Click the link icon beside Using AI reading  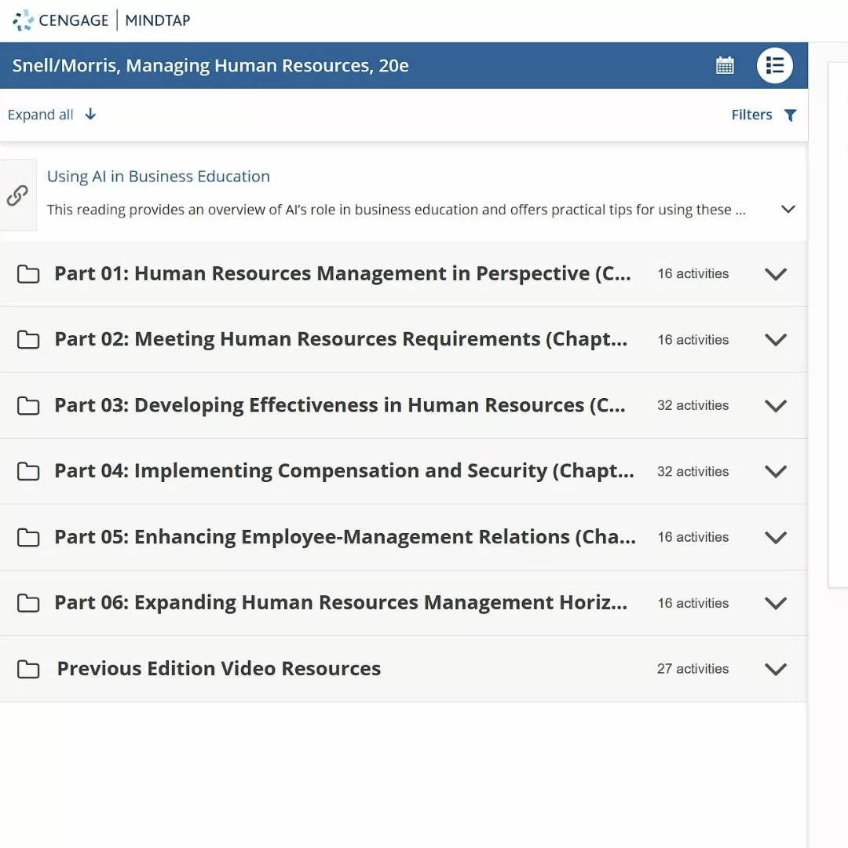point(18,196)
